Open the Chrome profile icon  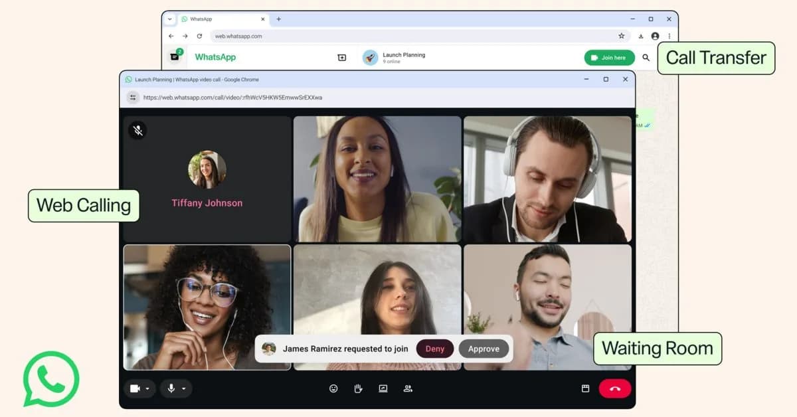(656, 36)
